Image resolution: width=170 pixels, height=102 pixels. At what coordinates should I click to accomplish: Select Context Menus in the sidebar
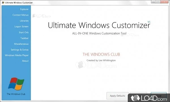coord(20,15)
